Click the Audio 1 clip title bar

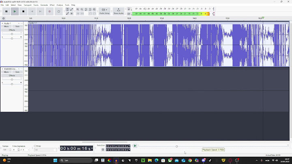point(159,23)
